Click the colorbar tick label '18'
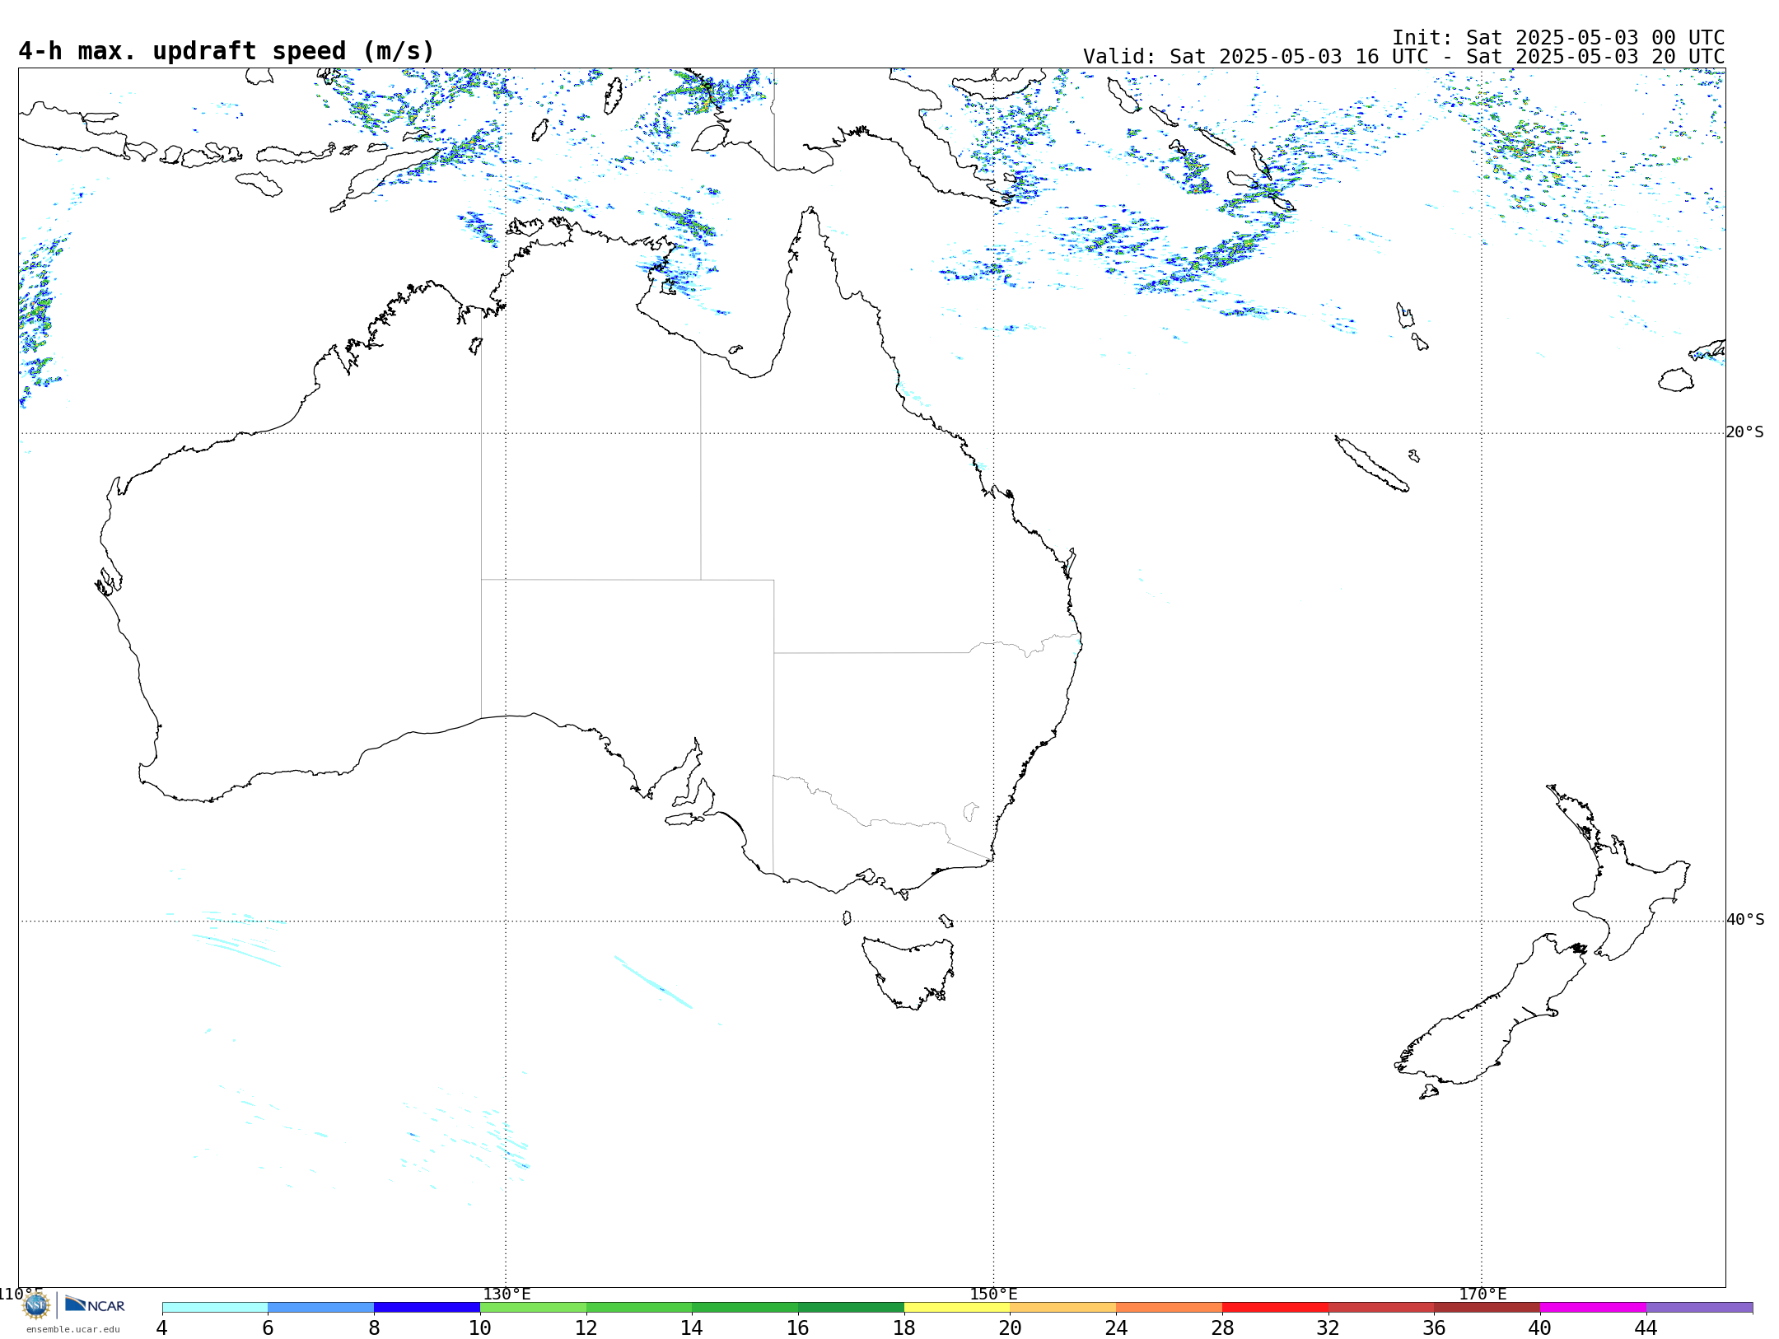 (904, 1328)
